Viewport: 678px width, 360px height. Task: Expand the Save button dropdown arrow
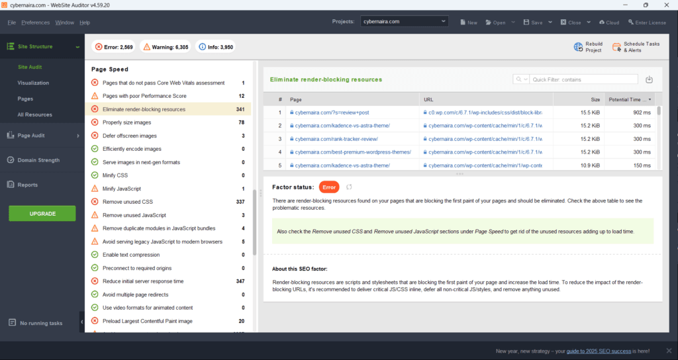click(x=550, y=22)
